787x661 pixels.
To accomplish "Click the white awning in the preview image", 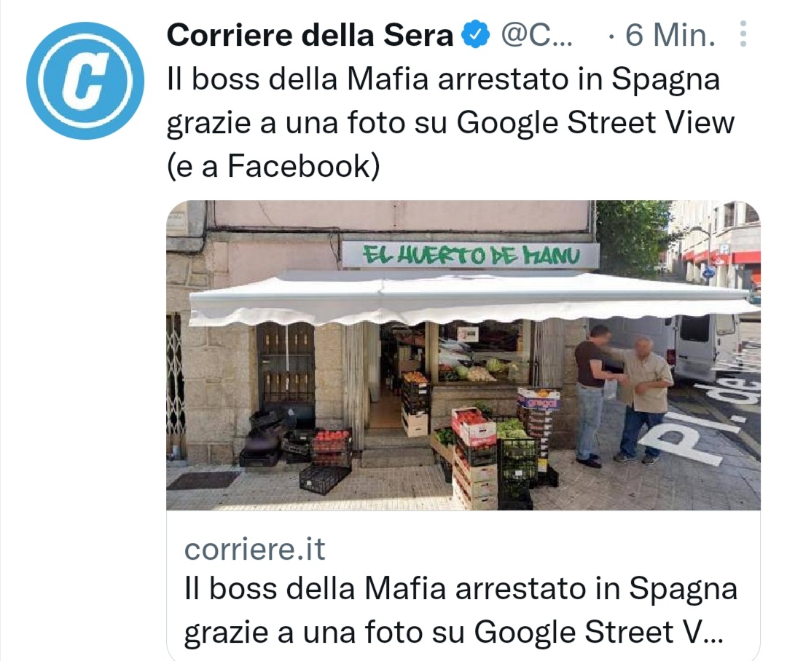I will pyautogui.click(x=474, y=299).
